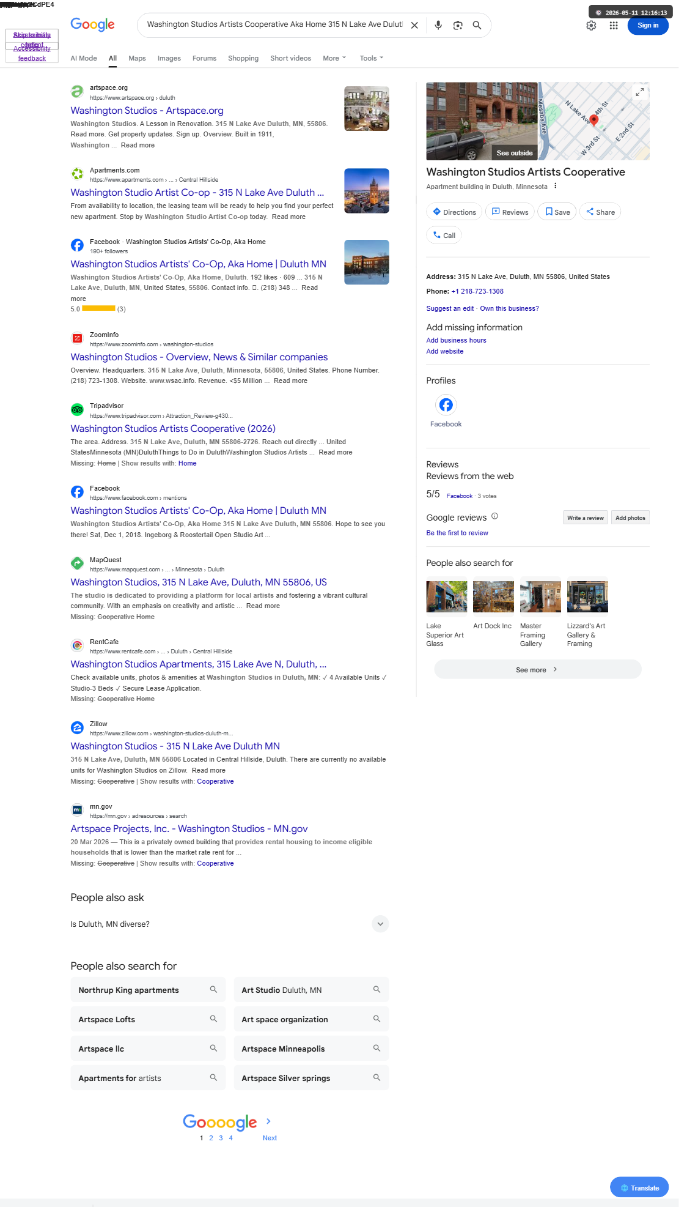Screen dimensions: 687x1207
Task: Open the map thumbnail of N Lake Ave
Action: [594, 121]
